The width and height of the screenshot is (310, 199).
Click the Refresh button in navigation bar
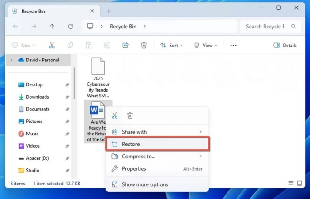(70, 27)
